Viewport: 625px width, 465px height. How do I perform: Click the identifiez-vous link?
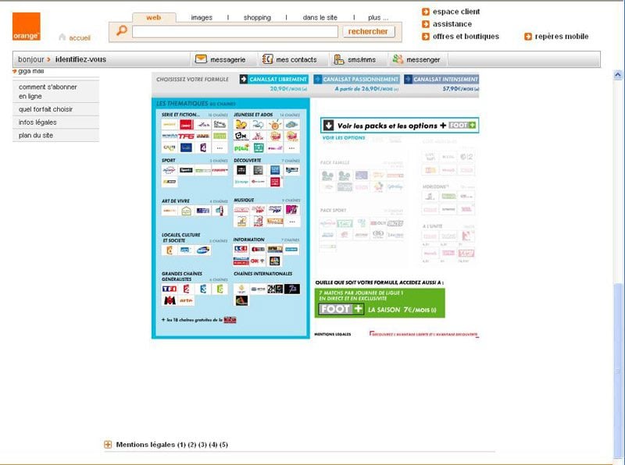[x=80, y=59]
